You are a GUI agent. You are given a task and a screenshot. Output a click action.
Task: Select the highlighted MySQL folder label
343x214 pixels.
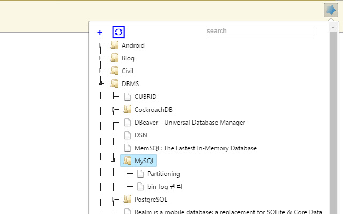point(145,161)
